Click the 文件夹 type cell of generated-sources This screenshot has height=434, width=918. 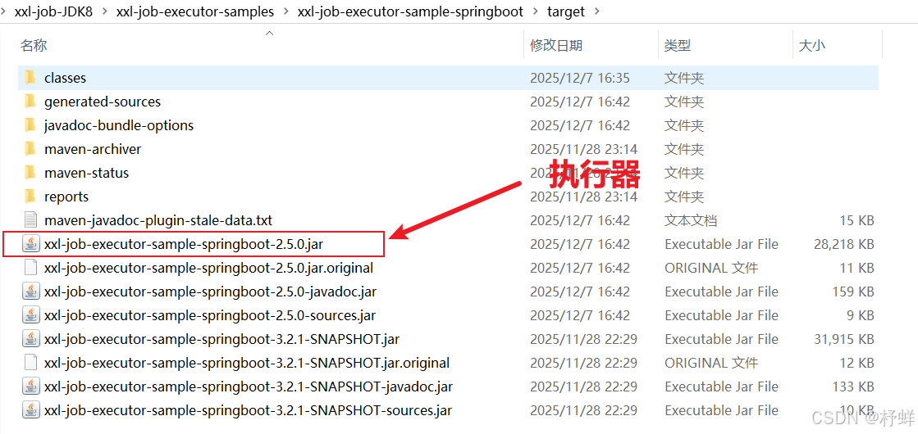coord(684,102)
